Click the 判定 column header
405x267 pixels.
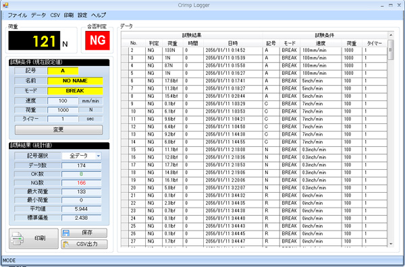154,43
